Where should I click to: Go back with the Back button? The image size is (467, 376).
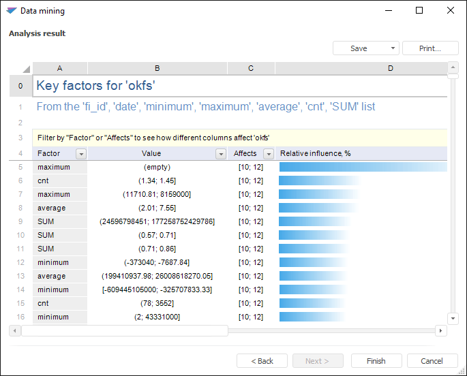click(x=262, y=361)
